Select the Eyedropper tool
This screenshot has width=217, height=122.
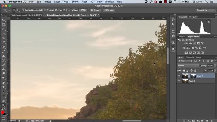click(4, 42)
